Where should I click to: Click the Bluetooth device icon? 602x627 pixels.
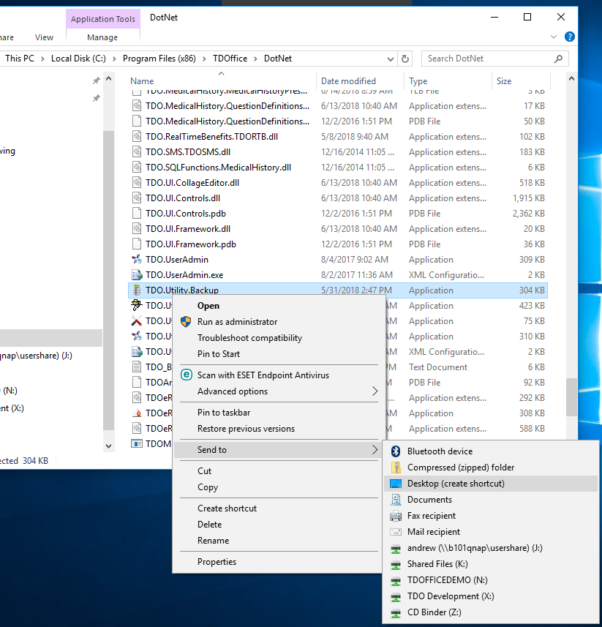[396, 451]
